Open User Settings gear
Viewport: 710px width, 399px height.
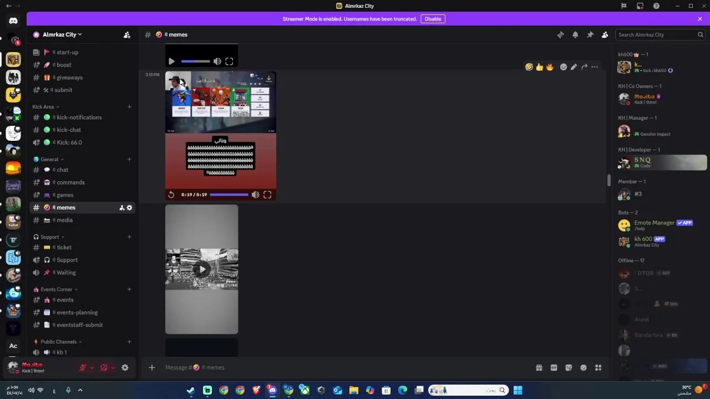point(125,367)
